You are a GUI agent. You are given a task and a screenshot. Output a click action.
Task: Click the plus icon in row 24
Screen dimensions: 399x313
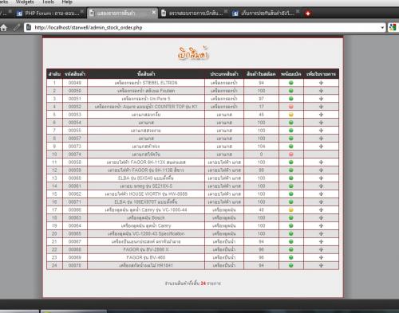click(321, 265)
